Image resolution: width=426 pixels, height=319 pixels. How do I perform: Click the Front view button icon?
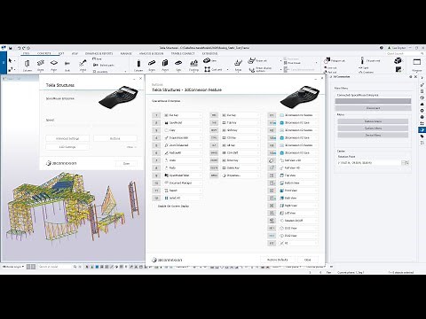tap(272, 191)
